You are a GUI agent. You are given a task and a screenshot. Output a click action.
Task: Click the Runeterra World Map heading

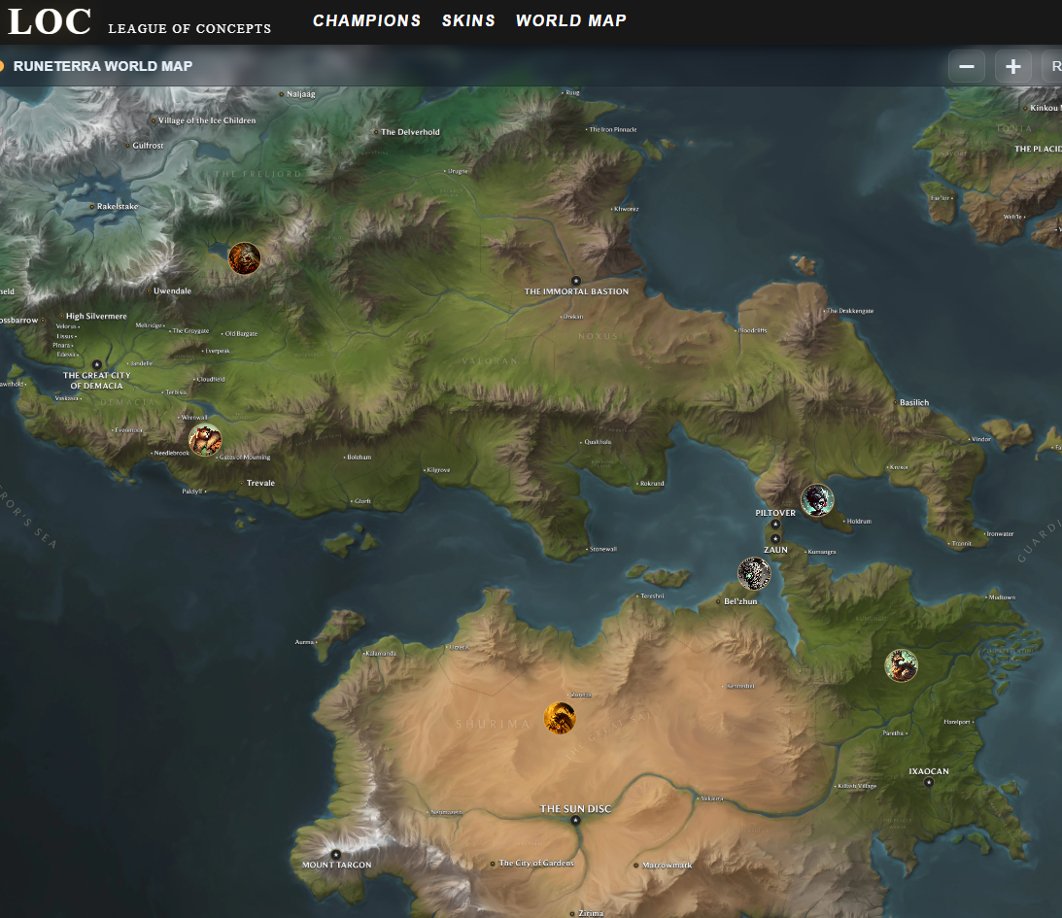pyautogui.click(x=103, y=66)
